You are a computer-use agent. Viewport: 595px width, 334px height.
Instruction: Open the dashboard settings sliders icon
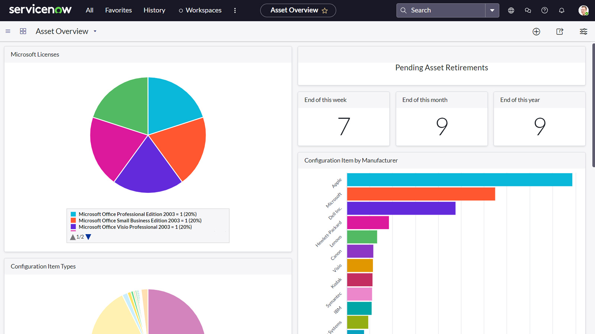583,32
